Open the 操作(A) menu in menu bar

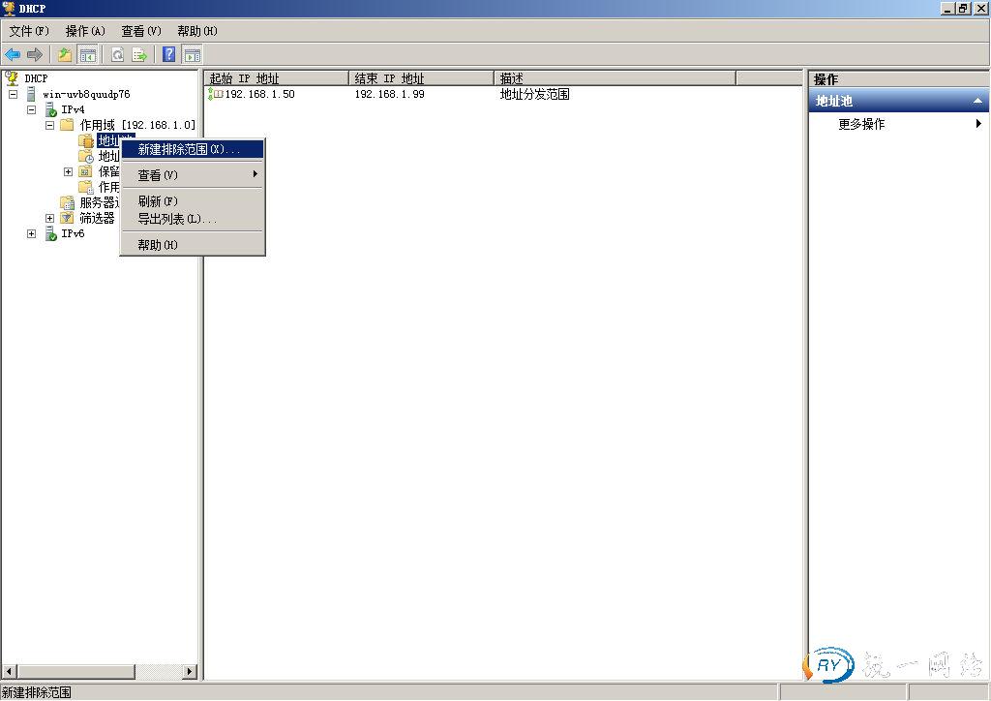click(x=85, y=31)
